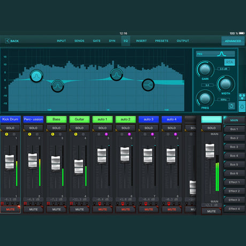Select the Bus 3 mix button
Viewport: 246px width, 246px height.
click(x=234, y=147)
